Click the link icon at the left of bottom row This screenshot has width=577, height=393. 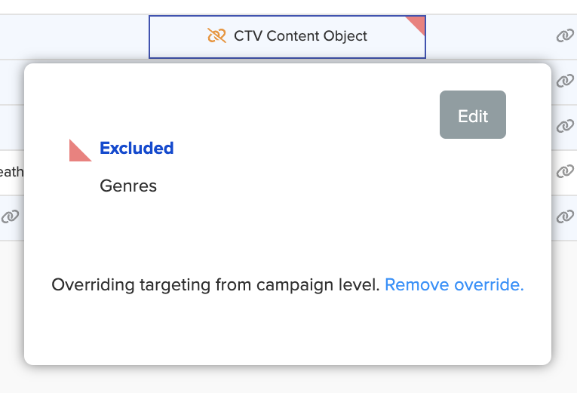10,216
